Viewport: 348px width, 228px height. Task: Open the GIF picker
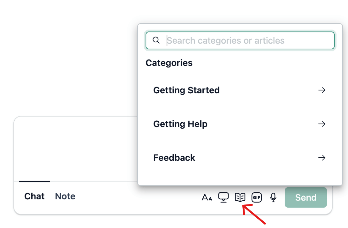tap(257, 197)
